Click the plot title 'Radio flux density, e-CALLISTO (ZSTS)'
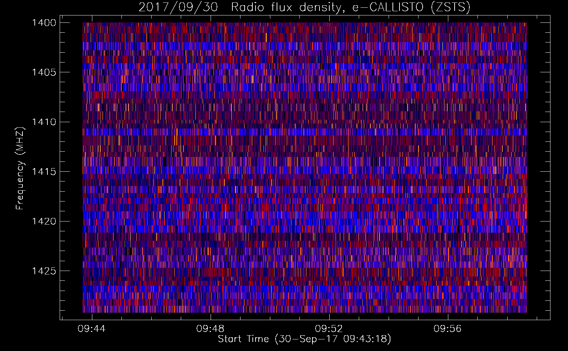The height and width of the screenshot is (351, 568). coord(350,7)
